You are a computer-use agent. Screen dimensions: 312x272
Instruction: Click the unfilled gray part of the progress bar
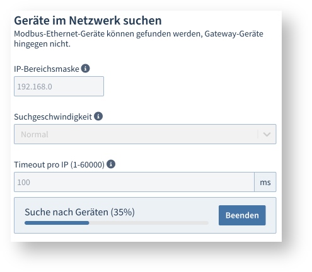click(x=149, y=223)
